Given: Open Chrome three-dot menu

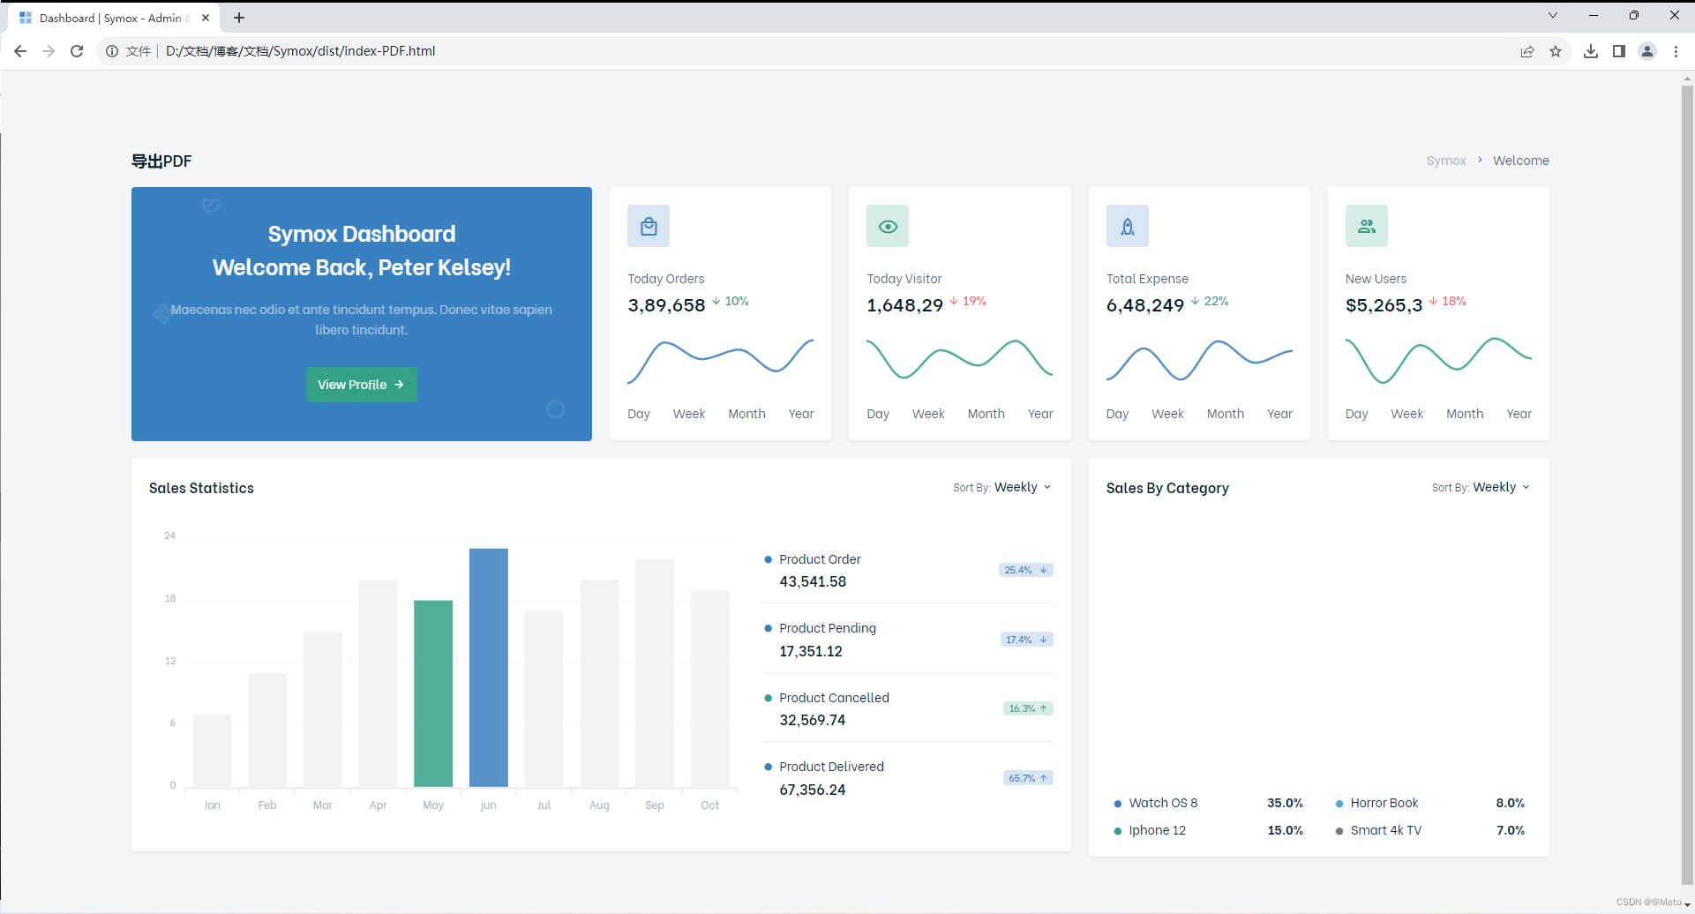Looking at the screenshot, I should point(1676,51).
